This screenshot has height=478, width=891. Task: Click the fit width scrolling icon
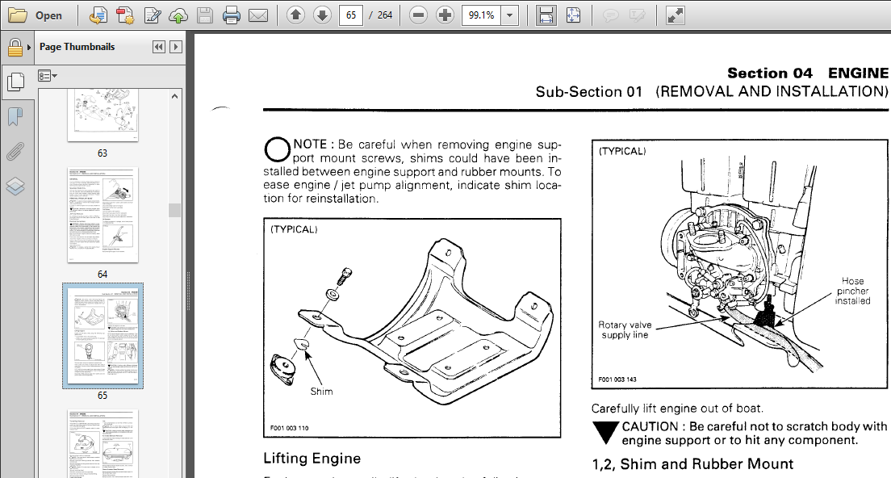(x=546, y=15)
